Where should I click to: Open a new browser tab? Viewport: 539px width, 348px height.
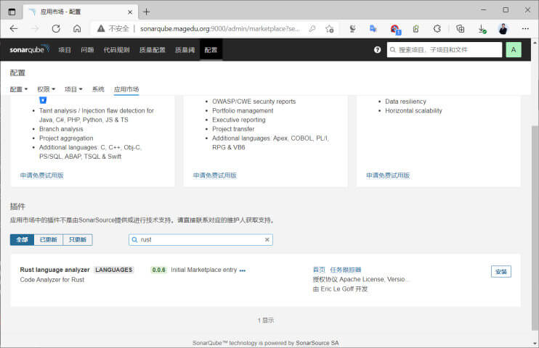point(147,12)
